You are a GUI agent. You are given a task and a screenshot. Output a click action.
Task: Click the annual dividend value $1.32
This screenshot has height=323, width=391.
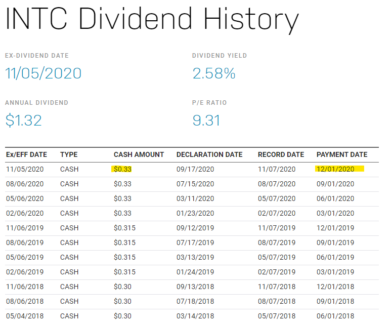click(x=23, y=120)
